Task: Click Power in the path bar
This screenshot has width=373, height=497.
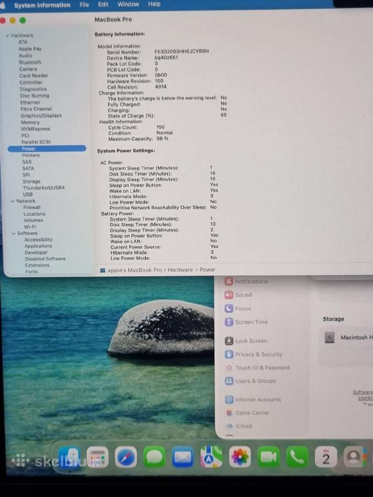Action: click(207, 269)
